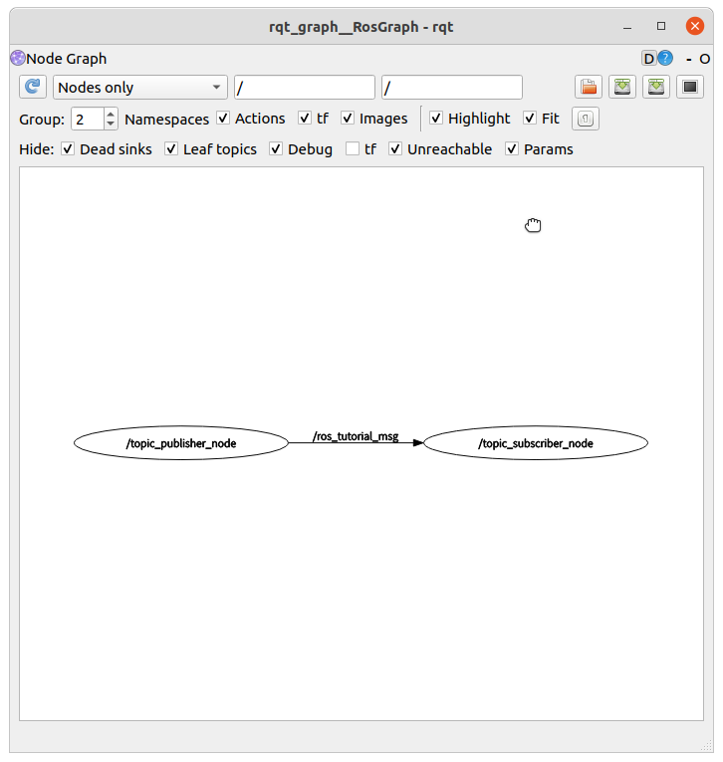Uncheck Hide Leaf topics
This screenshot has width=723, height=762.
click(171, 149)
